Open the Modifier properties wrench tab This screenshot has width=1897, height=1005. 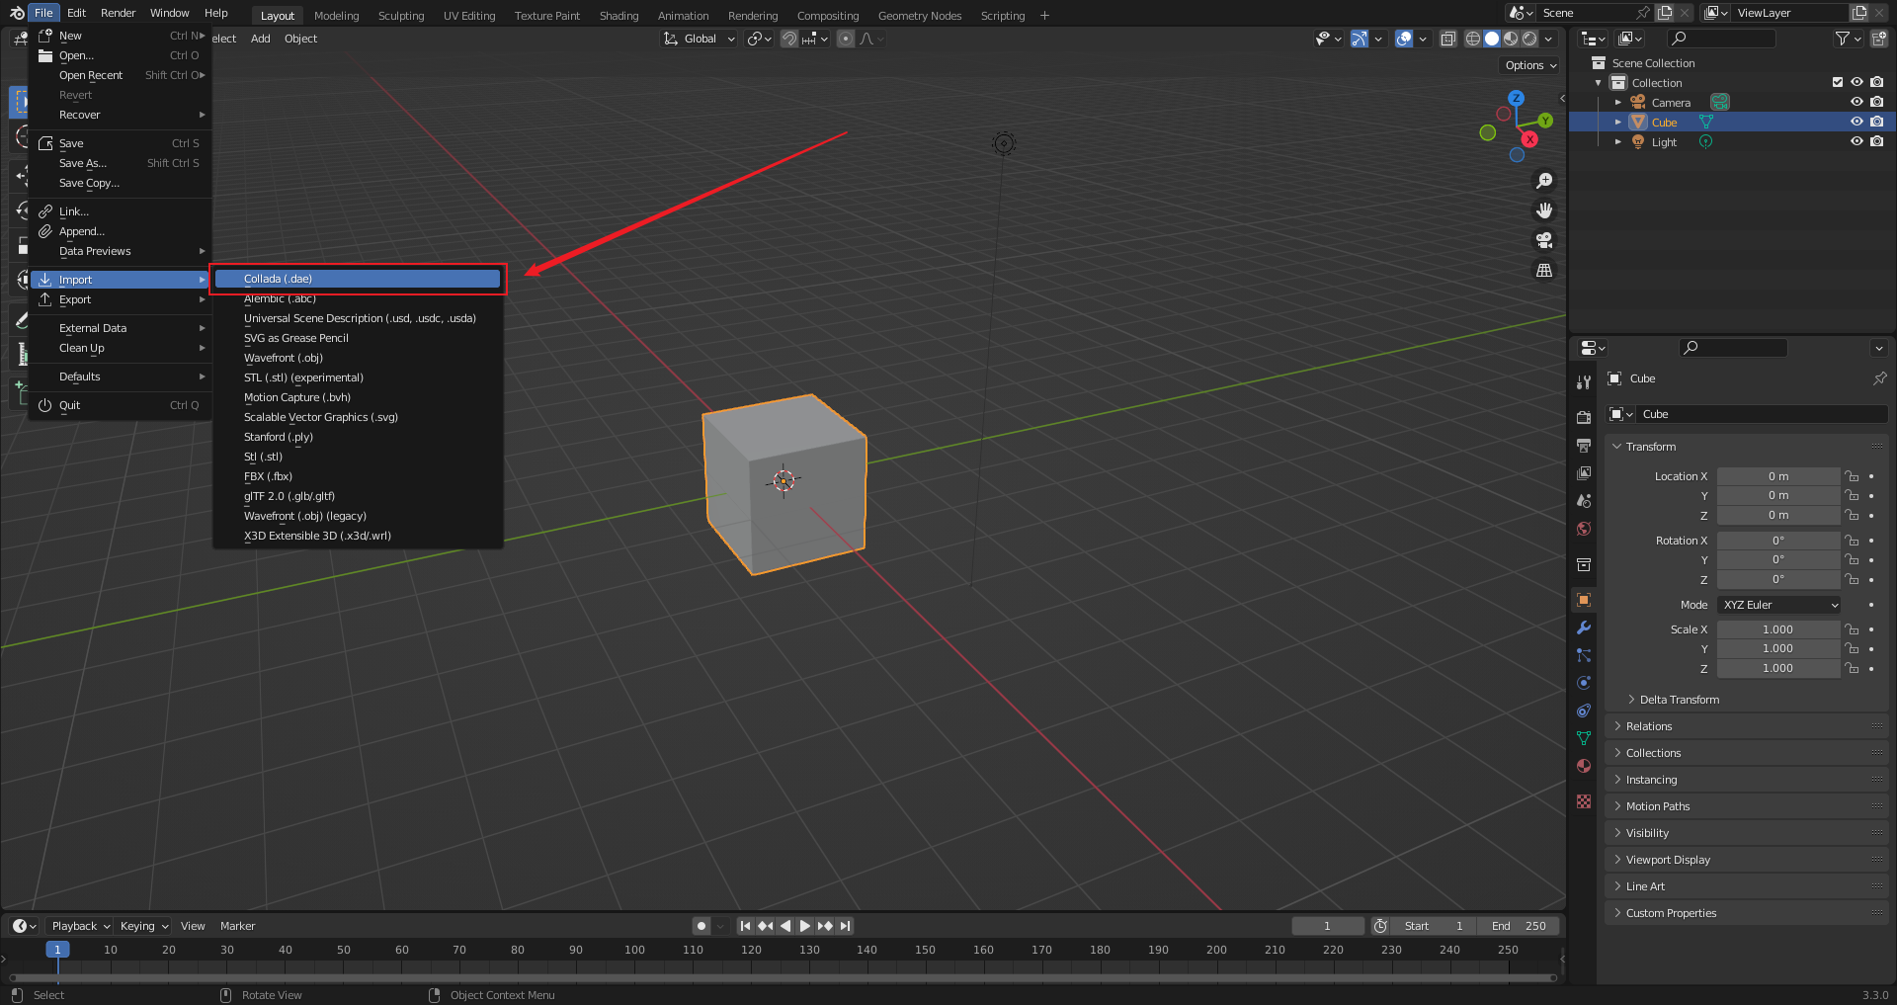click(x=1584, y=628)
